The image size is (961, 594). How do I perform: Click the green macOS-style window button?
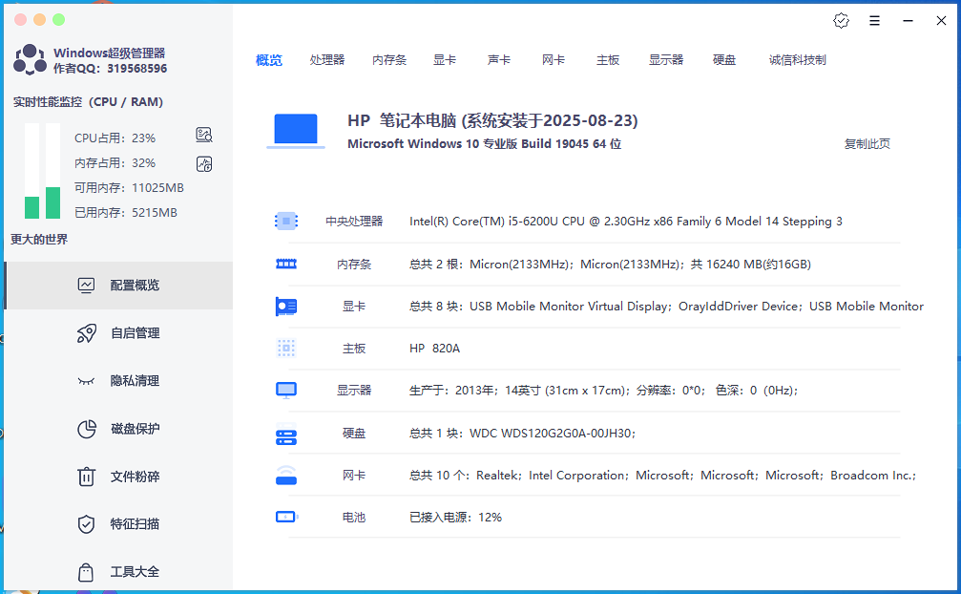point(59,19)
